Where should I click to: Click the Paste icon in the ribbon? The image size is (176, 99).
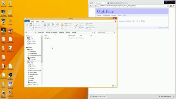31,25
